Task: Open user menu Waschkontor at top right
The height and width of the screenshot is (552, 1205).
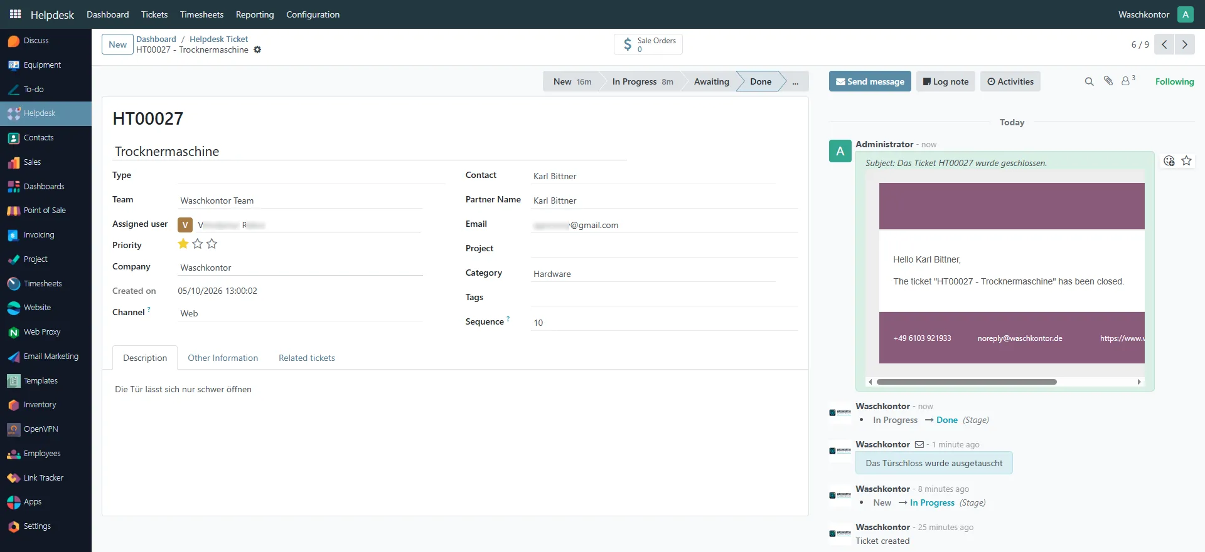Action: point(1155,14)
